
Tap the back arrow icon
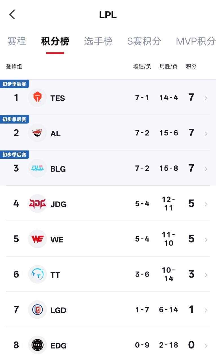tap(12, 14)
